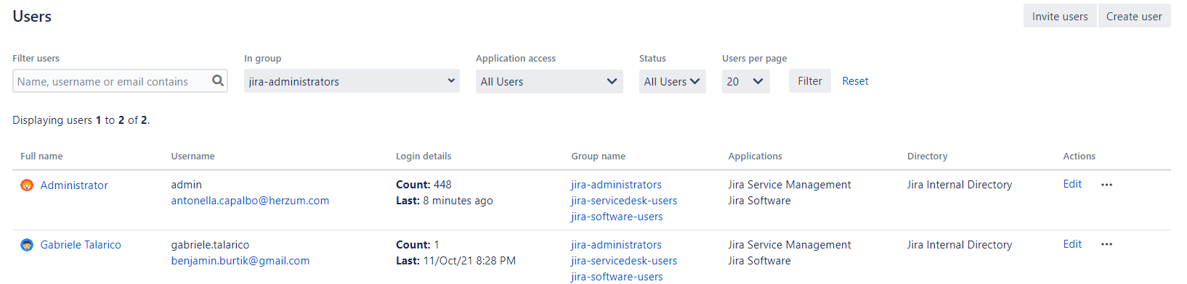The image size is (1187, 284).
Task: Click the search magnifier icon in filter field
Action: [217, 80]
